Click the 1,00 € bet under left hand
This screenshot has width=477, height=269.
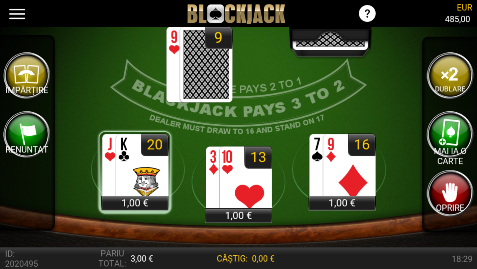point(135,203)
